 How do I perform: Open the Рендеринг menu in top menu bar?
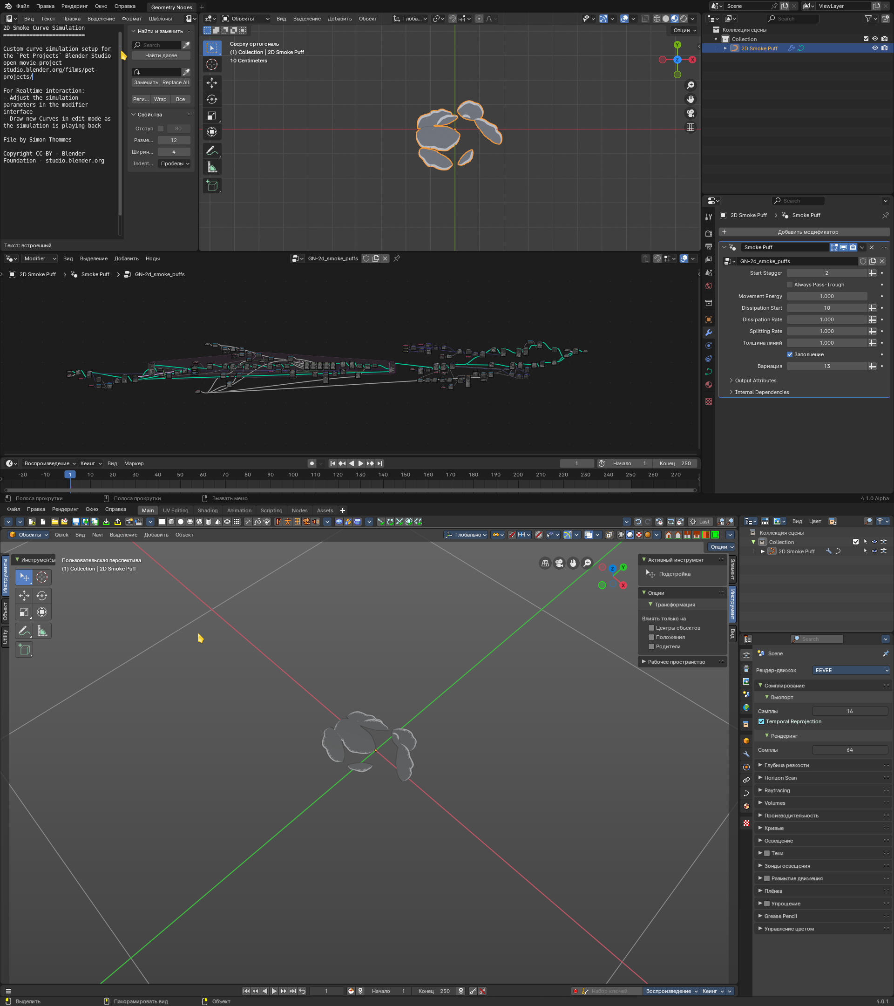tap(74, 7)
